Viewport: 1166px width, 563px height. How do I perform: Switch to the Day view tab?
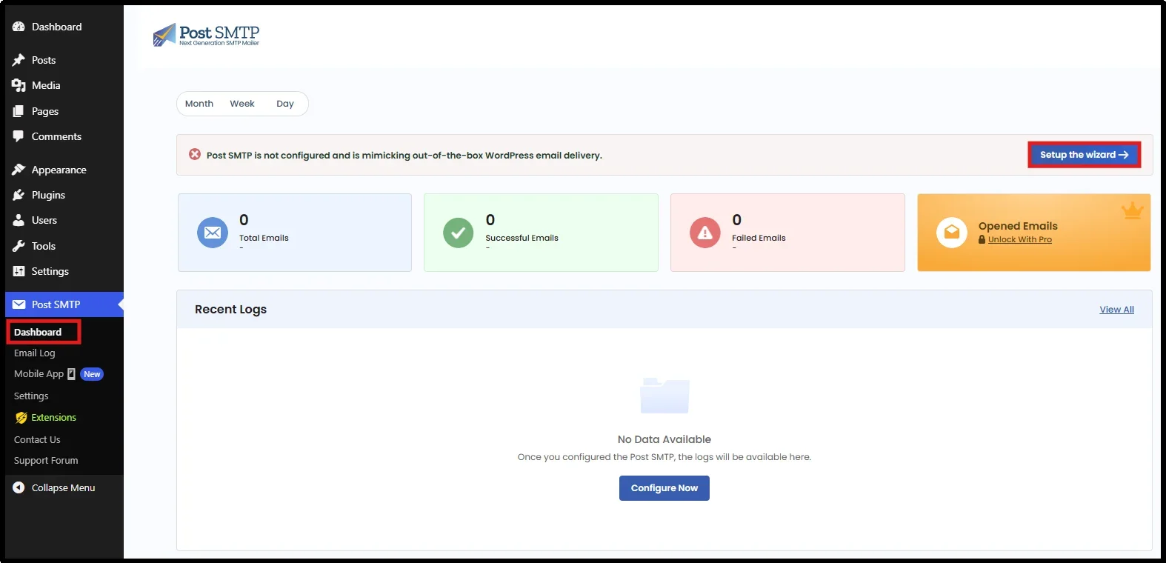click(x=285, y=104)
